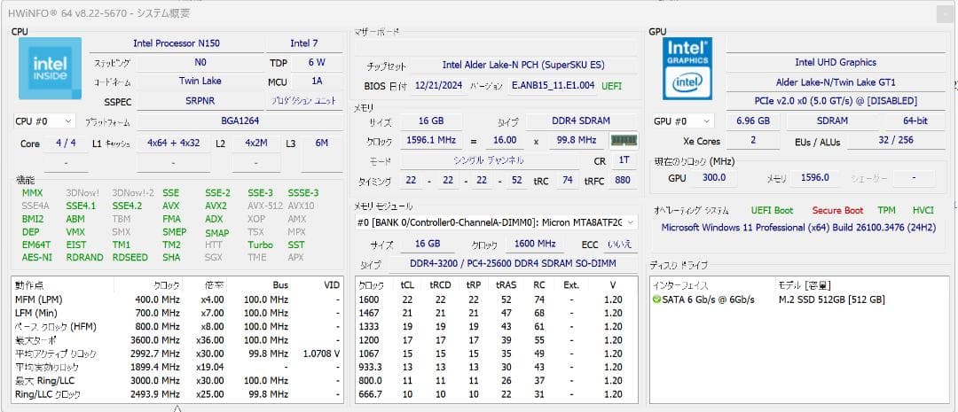This screenshot has height=412, width=958.
Task: Click the BGA1264 platform value
Action: (x=239, y=121)
